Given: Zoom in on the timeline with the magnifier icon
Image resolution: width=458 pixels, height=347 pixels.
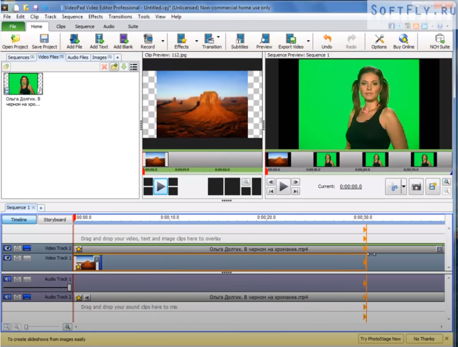Looking at the screenshot, I should click(x=68, y=327).
